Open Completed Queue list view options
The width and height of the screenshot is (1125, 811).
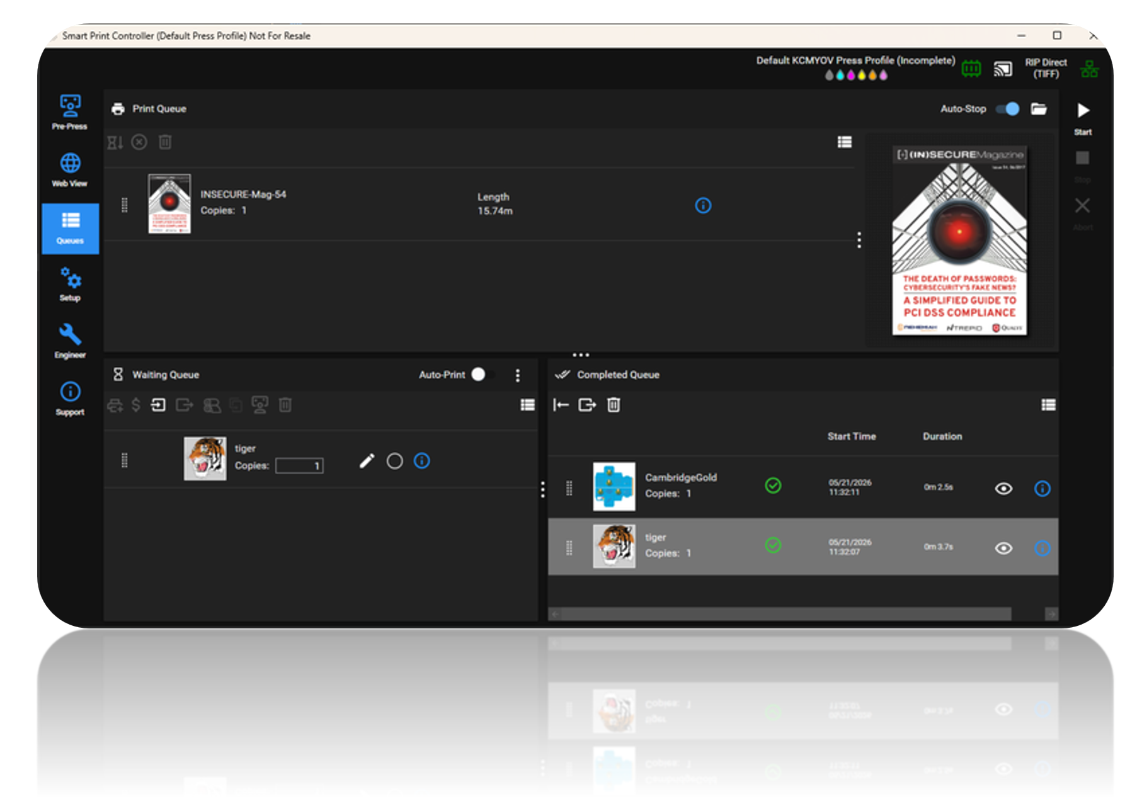pos(1049,405)
